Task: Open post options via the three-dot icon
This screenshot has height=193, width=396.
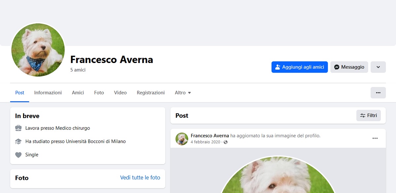Action: click(375, 138)
